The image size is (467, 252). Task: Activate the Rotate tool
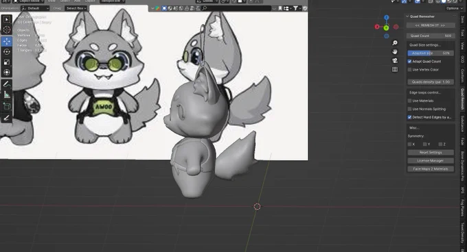pyautogui.click(x=7, y=51)
